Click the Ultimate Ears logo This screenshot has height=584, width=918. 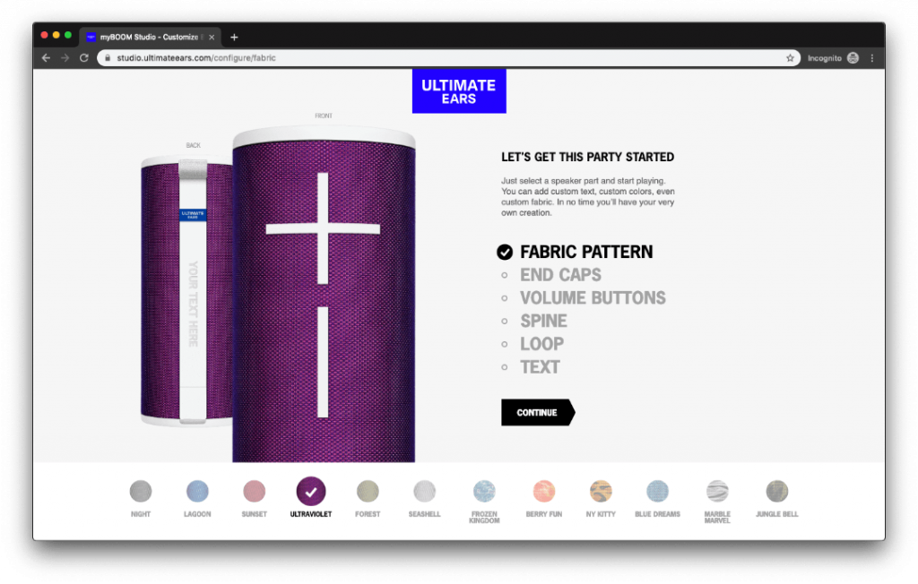pyautogui.click(x=459, y=91)
